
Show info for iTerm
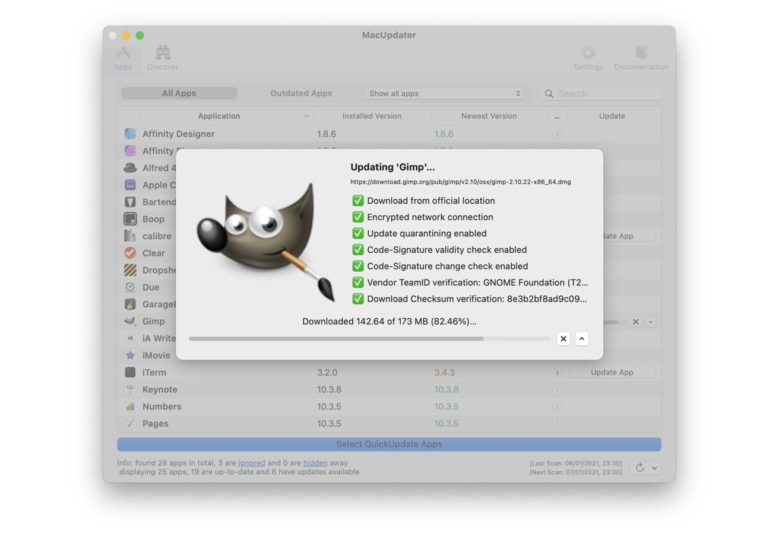(557, 373)
